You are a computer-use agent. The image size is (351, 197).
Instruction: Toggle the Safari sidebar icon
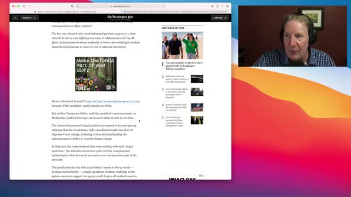pos(24,6)
